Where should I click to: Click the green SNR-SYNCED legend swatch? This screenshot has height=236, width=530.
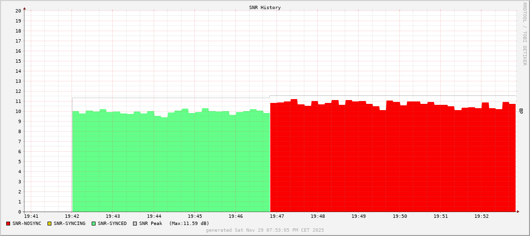[x=94, y=224]
